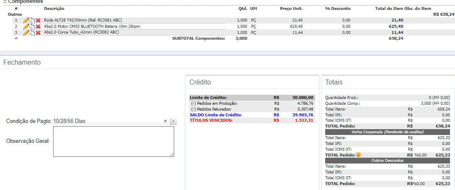Select description Roda ALT28 T42/50mm (Ref. RC3081 ABC)

click(x=83, y=20)
